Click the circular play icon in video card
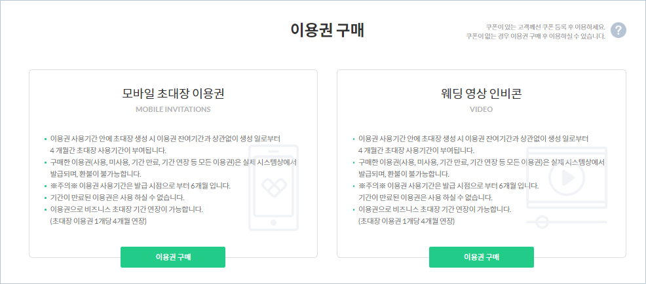 pos(567,177)
